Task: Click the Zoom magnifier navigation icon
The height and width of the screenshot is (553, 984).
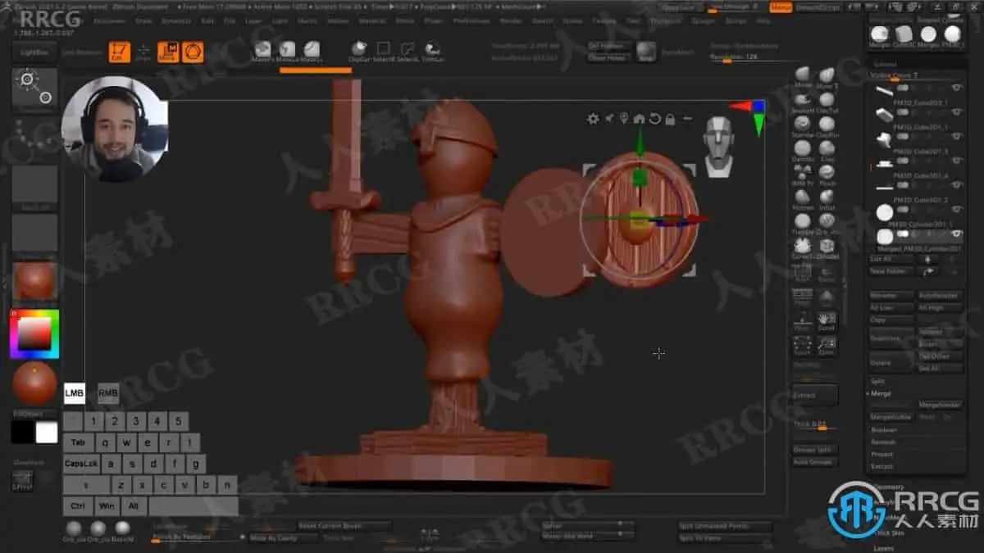Action: (827, 345)
